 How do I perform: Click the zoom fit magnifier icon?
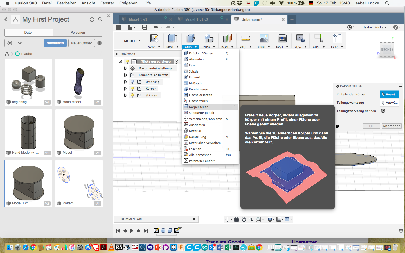coord(258,219)
